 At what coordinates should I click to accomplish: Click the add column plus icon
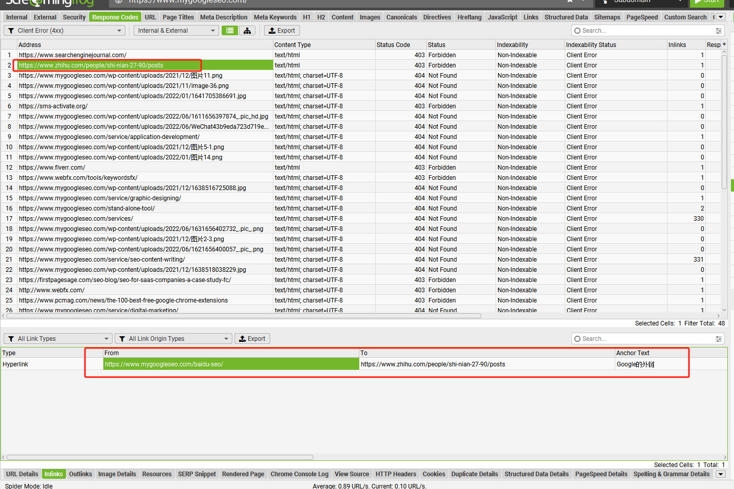(724, 44)
